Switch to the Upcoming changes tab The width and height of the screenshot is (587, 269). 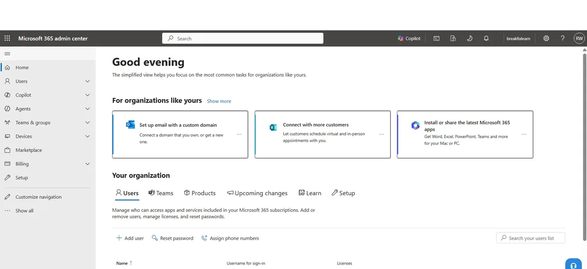(257, 193)
